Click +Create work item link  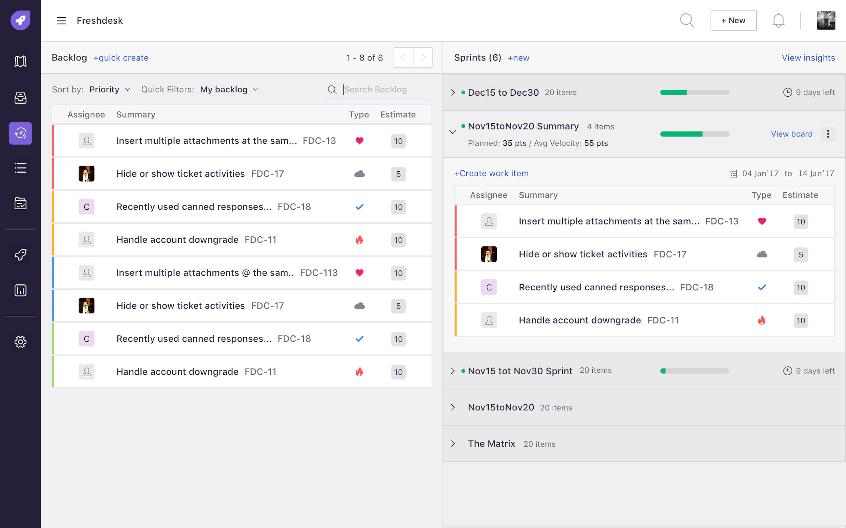pos(491,173)
